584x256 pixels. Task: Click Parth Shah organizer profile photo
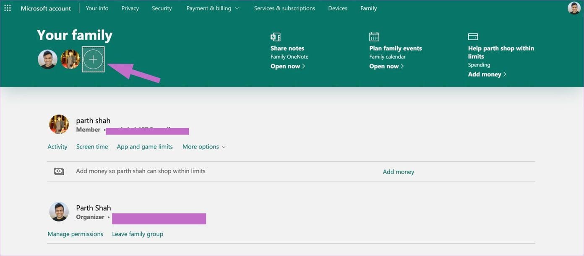[x=59, y=212]
